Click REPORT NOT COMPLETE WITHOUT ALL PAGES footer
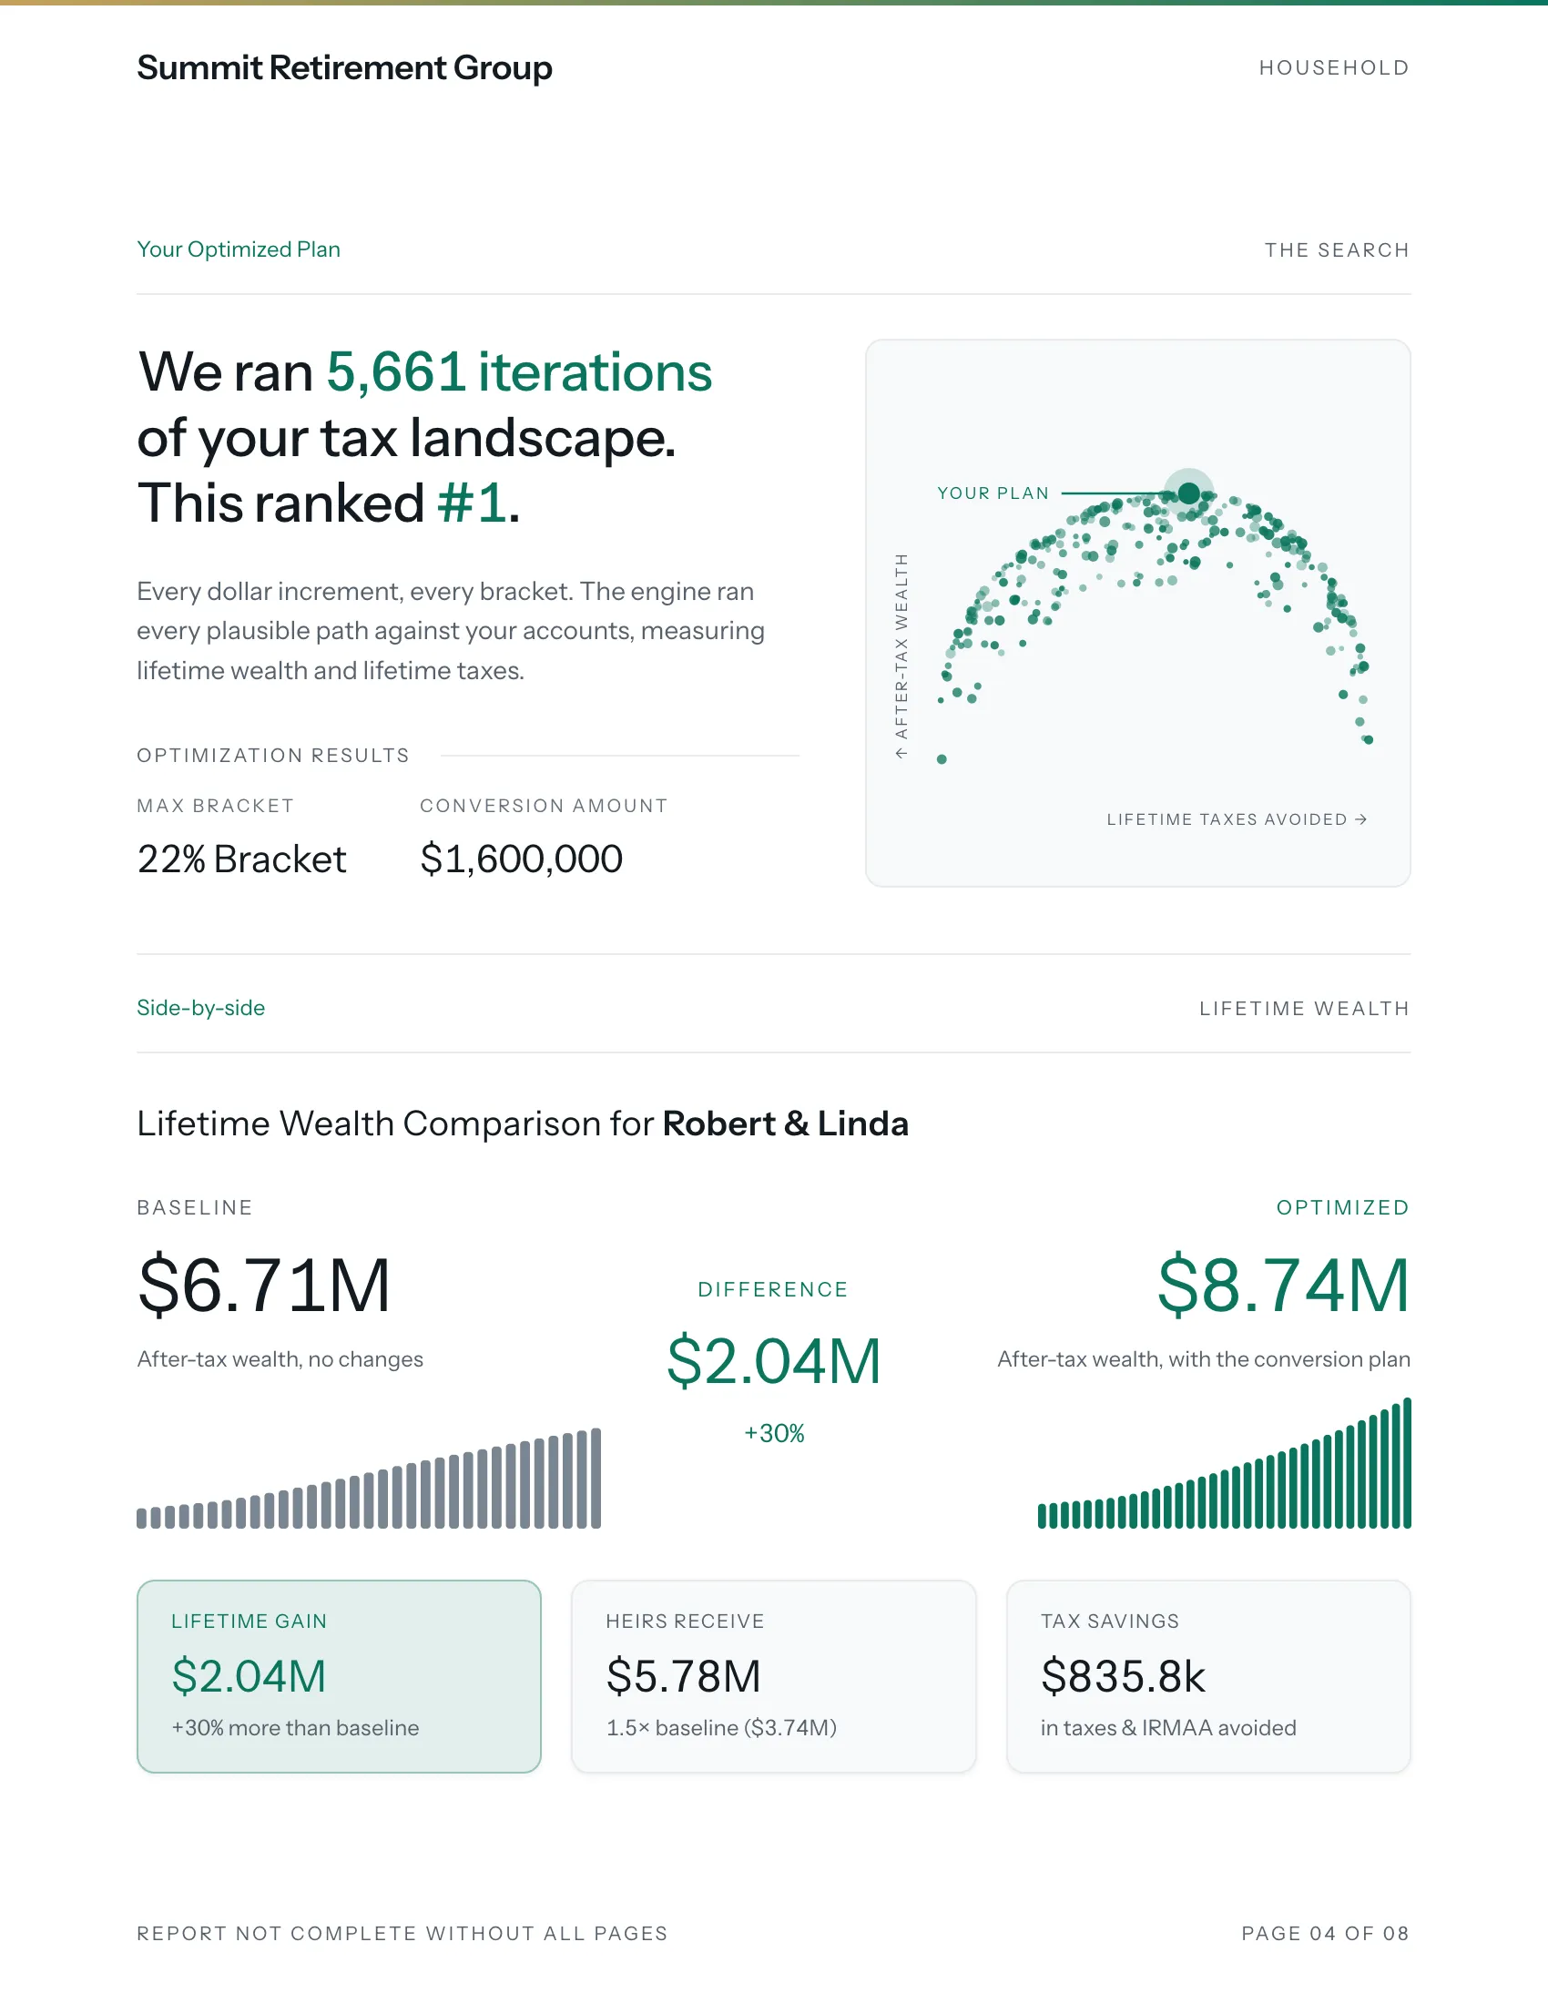 click(402, 1934)
